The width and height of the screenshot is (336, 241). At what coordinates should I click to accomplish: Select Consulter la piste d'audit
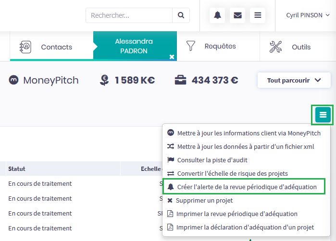212,160
